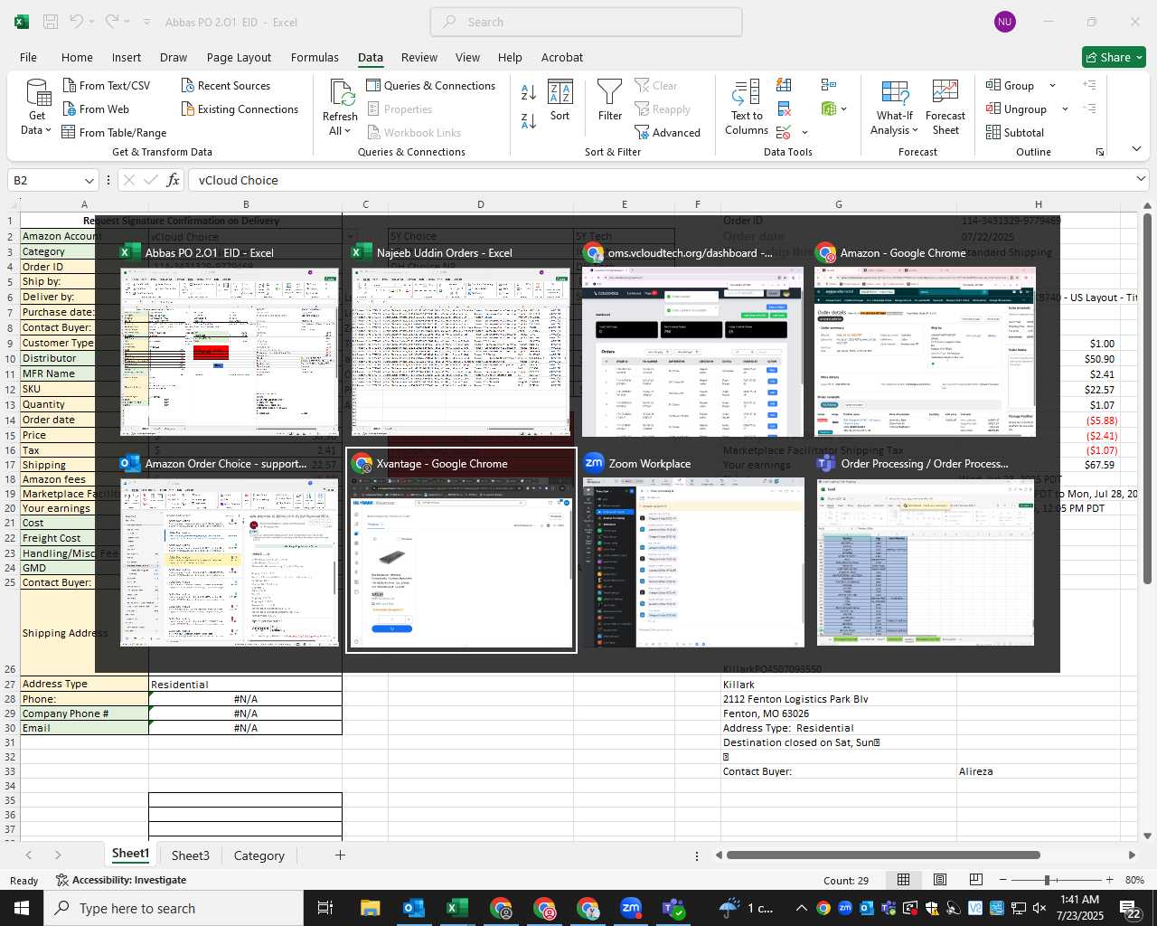Switch to Page Layout tab
The image size is (1157, 926).
[x=239, y=57]
